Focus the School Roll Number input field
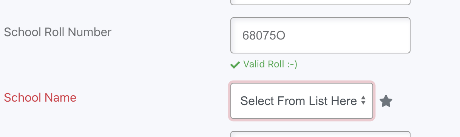 [320, 35]
